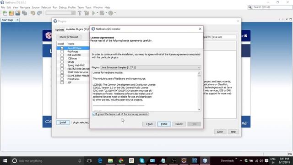Expand Run Project dropdown arrow
This screenshot has width=293, height=165.
[x=98, y=13]
